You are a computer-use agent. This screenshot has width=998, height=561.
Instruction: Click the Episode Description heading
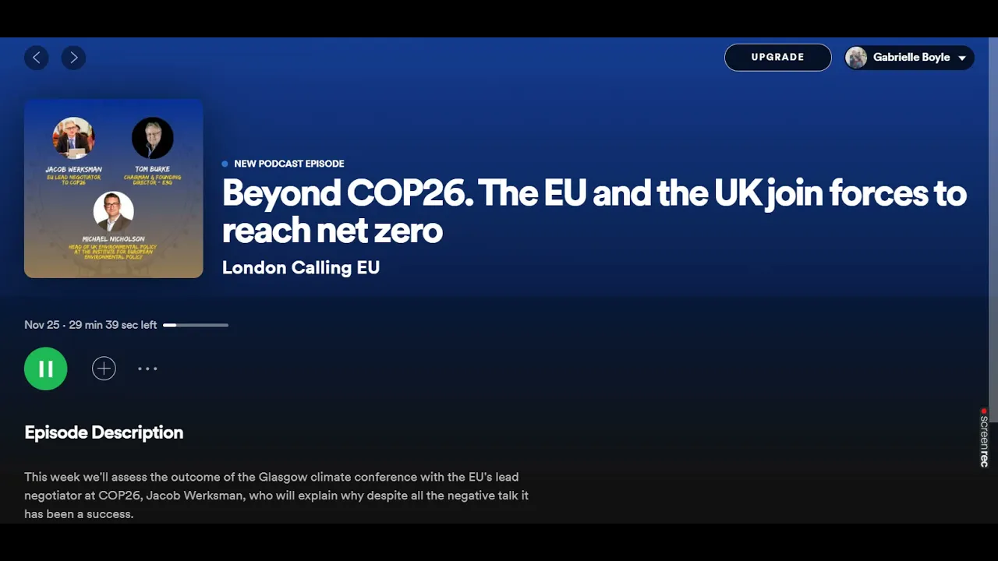point(104,432)
